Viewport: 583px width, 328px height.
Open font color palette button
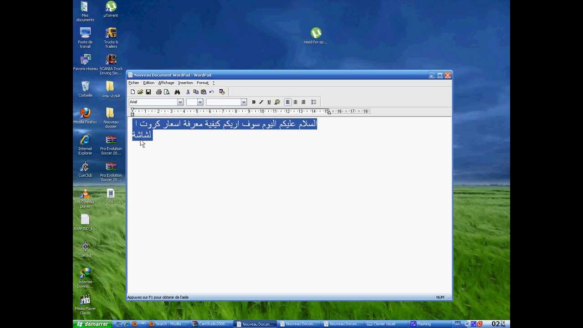[x=277, y=102]
